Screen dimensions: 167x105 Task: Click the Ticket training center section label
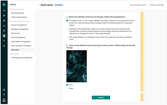(x=16, y=9)
